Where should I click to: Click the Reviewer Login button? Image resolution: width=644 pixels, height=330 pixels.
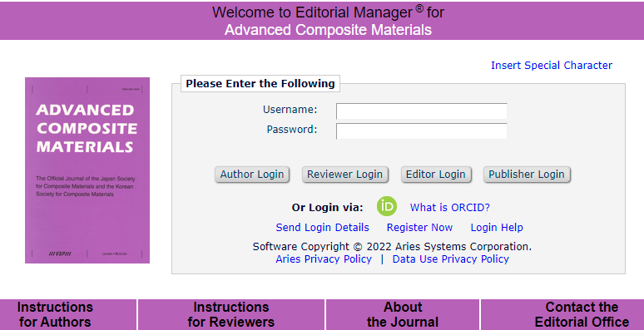coord(345,175)
